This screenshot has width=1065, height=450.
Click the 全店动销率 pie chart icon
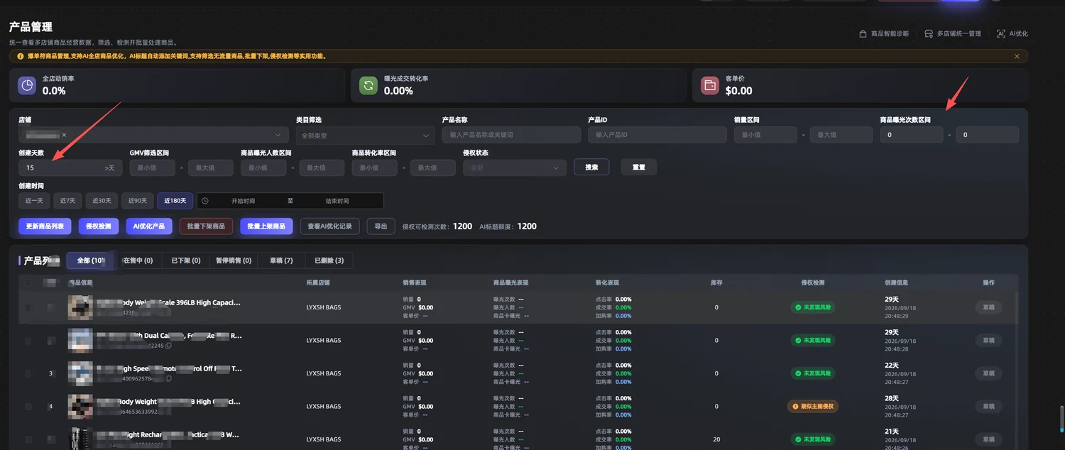[27, 85]
